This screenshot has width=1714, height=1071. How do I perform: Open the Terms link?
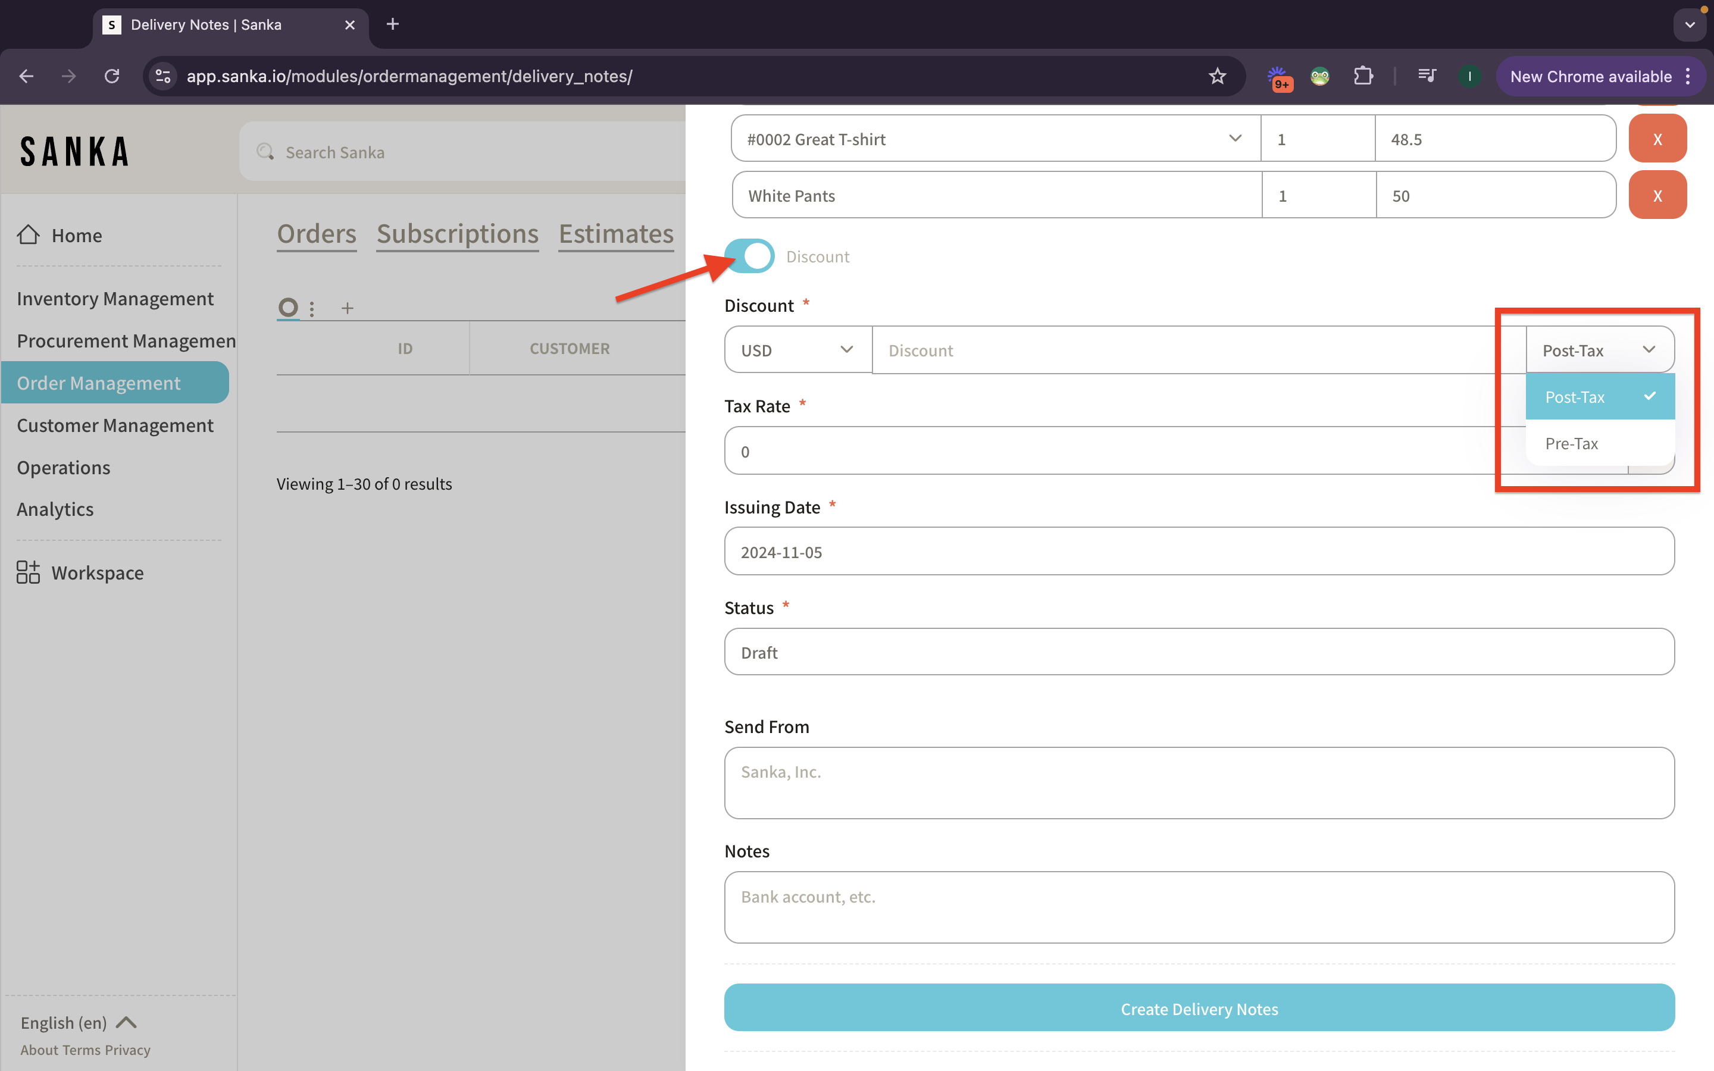[x=82, y=1050]
